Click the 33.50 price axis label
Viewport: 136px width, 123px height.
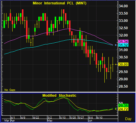pos(123,13)
